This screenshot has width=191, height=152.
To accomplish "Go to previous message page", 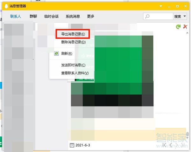I will click(171, 145).
